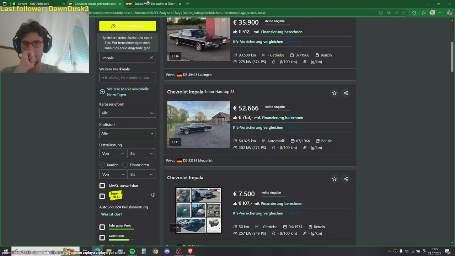Open the black Impala photo priced € 35.900
This screenshot has width=455, height=256.
pyautogui.click(x=199, y=39)
